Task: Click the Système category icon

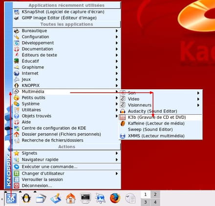Action: point(17,103)
